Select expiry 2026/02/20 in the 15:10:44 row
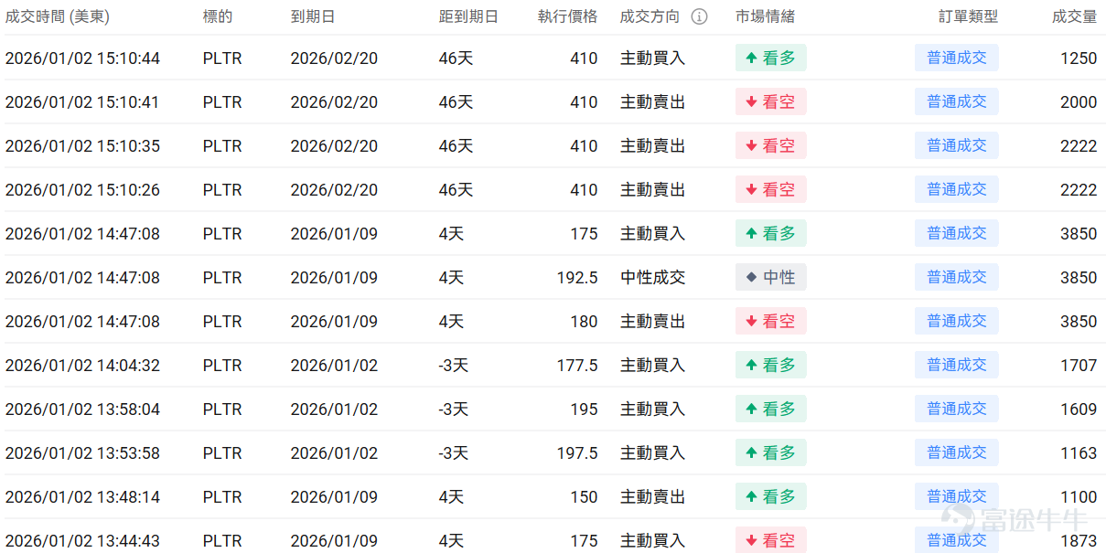 (x=334, y=58)
